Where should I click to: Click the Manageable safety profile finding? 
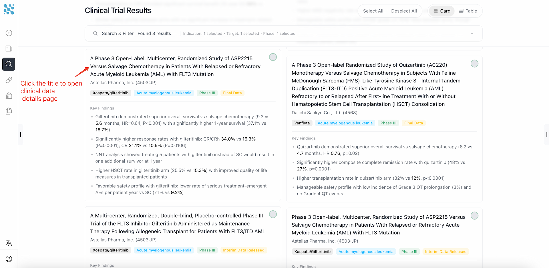click(384, 190)
